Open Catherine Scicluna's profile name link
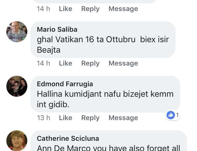 pyautogui.click(x=68, y=138)
